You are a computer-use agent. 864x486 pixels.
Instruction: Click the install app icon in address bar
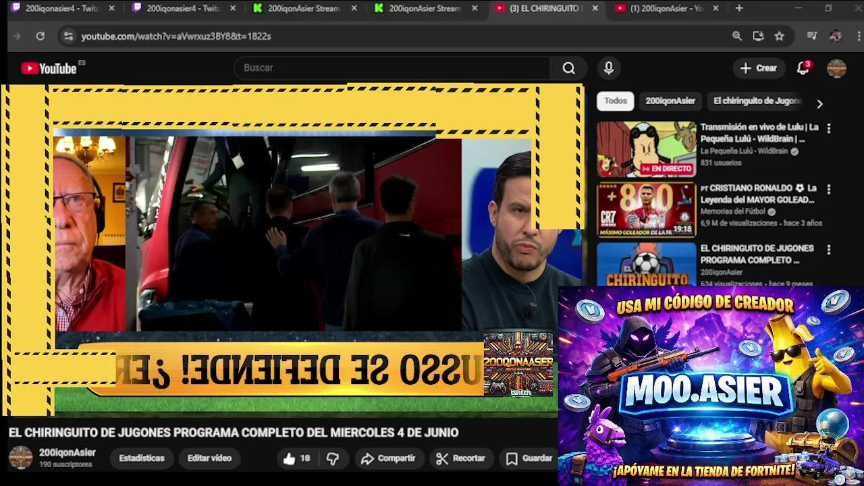point(758,36)
